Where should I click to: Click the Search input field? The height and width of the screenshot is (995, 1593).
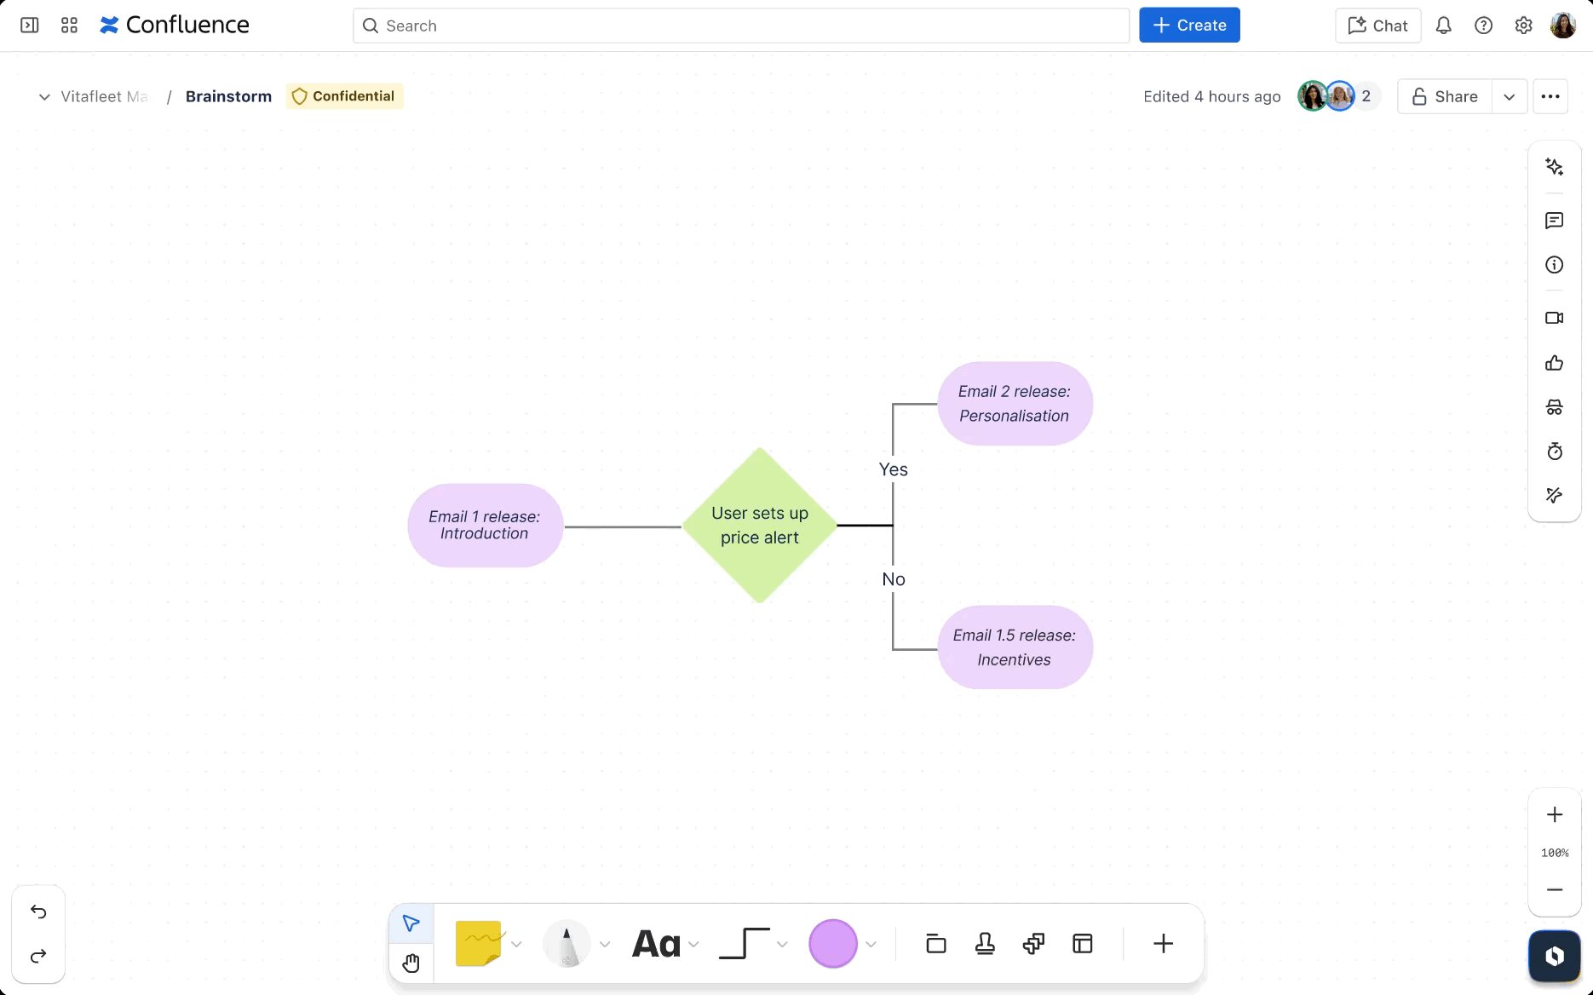pyautogui.click(x=741, y=26)
